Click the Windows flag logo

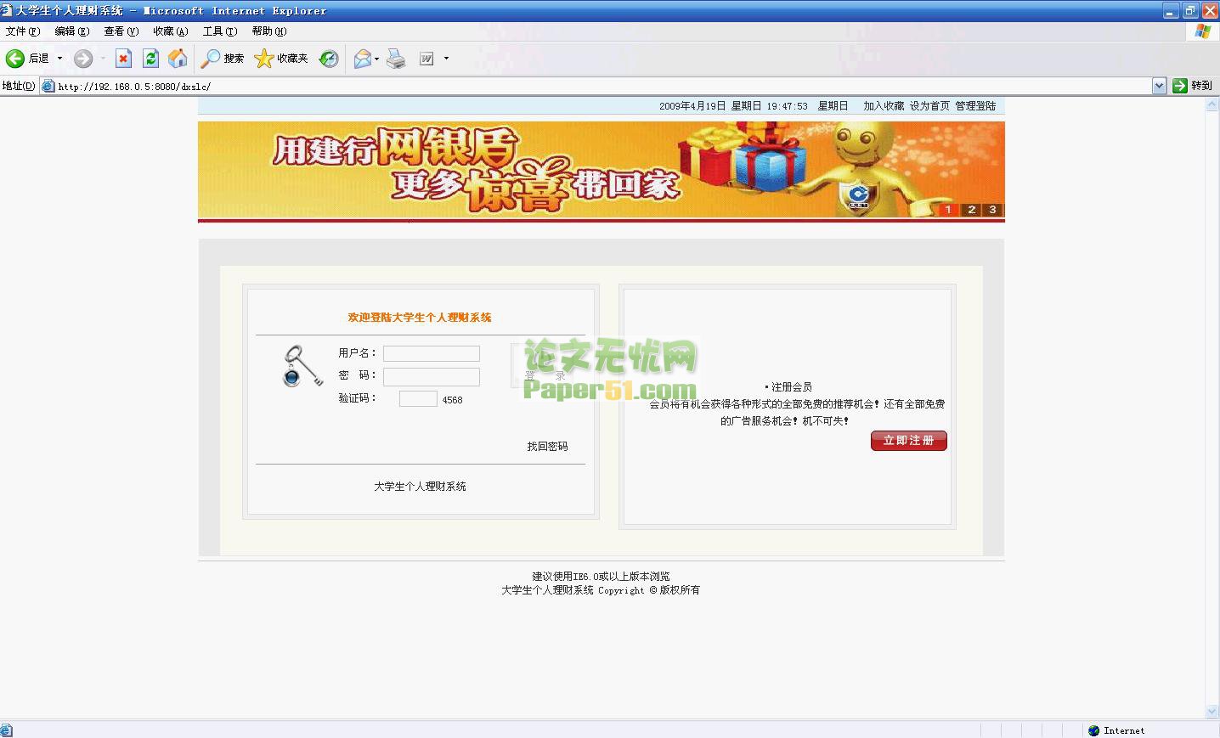point(1202,31)
